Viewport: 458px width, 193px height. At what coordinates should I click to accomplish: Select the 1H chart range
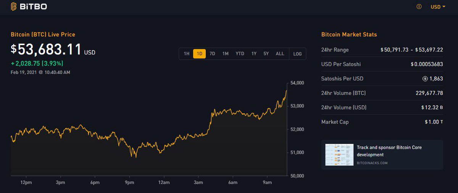pyautogui.click(x=187, y=54)
